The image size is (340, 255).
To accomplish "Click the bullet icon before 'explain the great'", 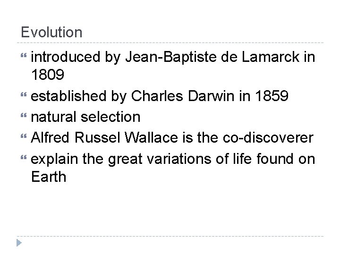I will pos(24,157).
